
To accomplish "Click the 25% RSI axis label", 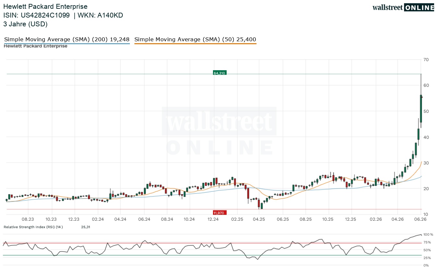I will 427,258.
